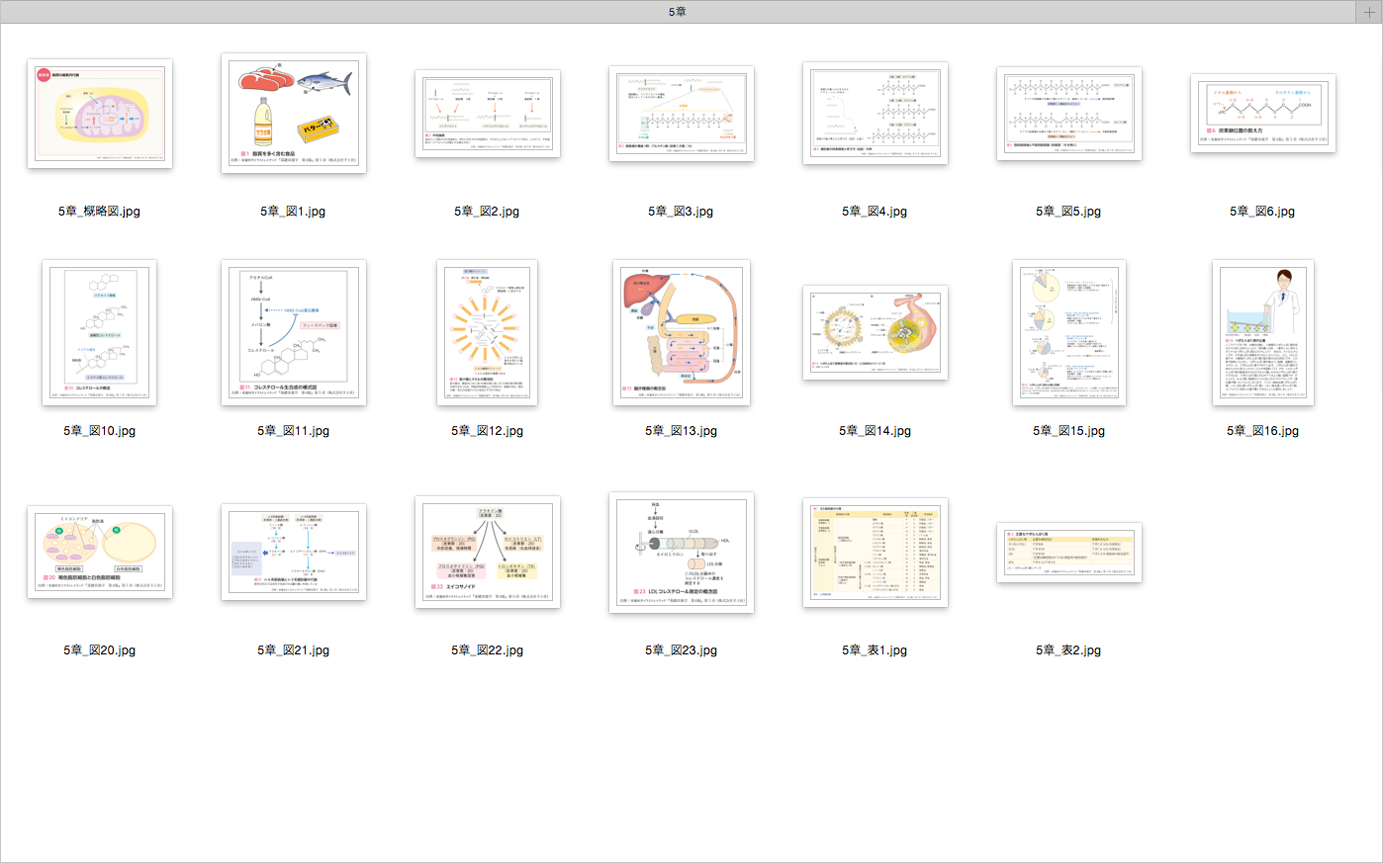Select the 5章_概略図.jpg thumbnail
Viewport: 1383px width, 863px height.
coord(100,114)
